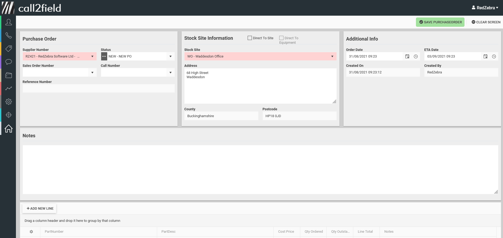Click the crosshair target sidebar icon
This screenshot has height=238, width=503.
pyautogui.click(x=8, y=115)
